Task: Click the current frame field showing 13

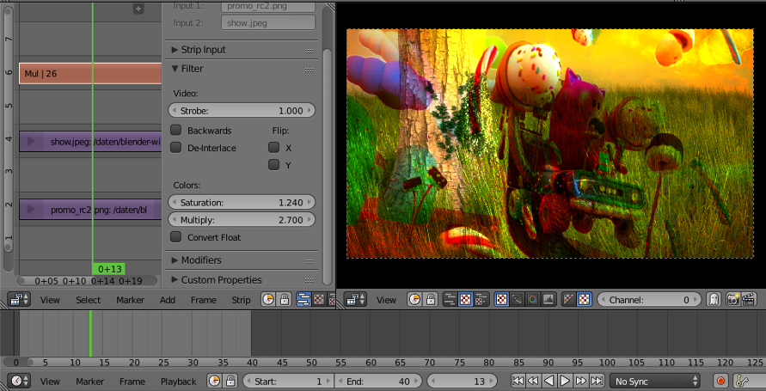Action: coord(463,382)
